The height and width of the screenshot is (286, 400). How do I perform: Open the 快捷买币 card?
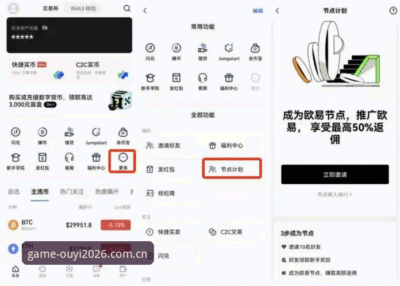click(38, 70)
